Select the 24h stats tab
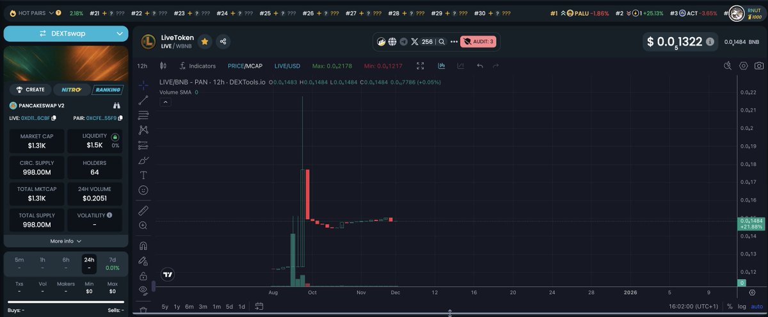 (89, 263)
